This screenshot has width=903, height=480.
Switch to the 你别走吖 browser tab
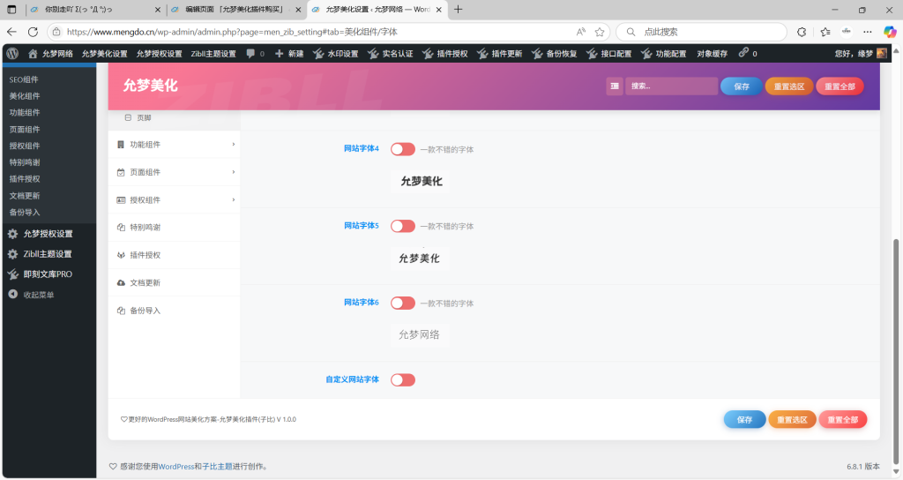coord(95,9)
